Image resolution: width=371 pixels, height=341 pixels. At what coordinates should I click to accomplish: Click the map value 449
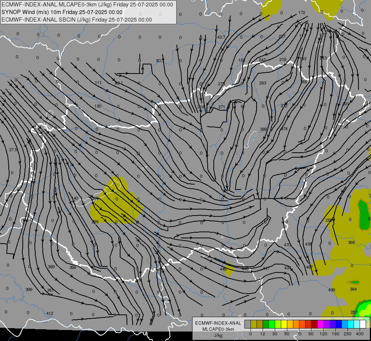(223, 269)
